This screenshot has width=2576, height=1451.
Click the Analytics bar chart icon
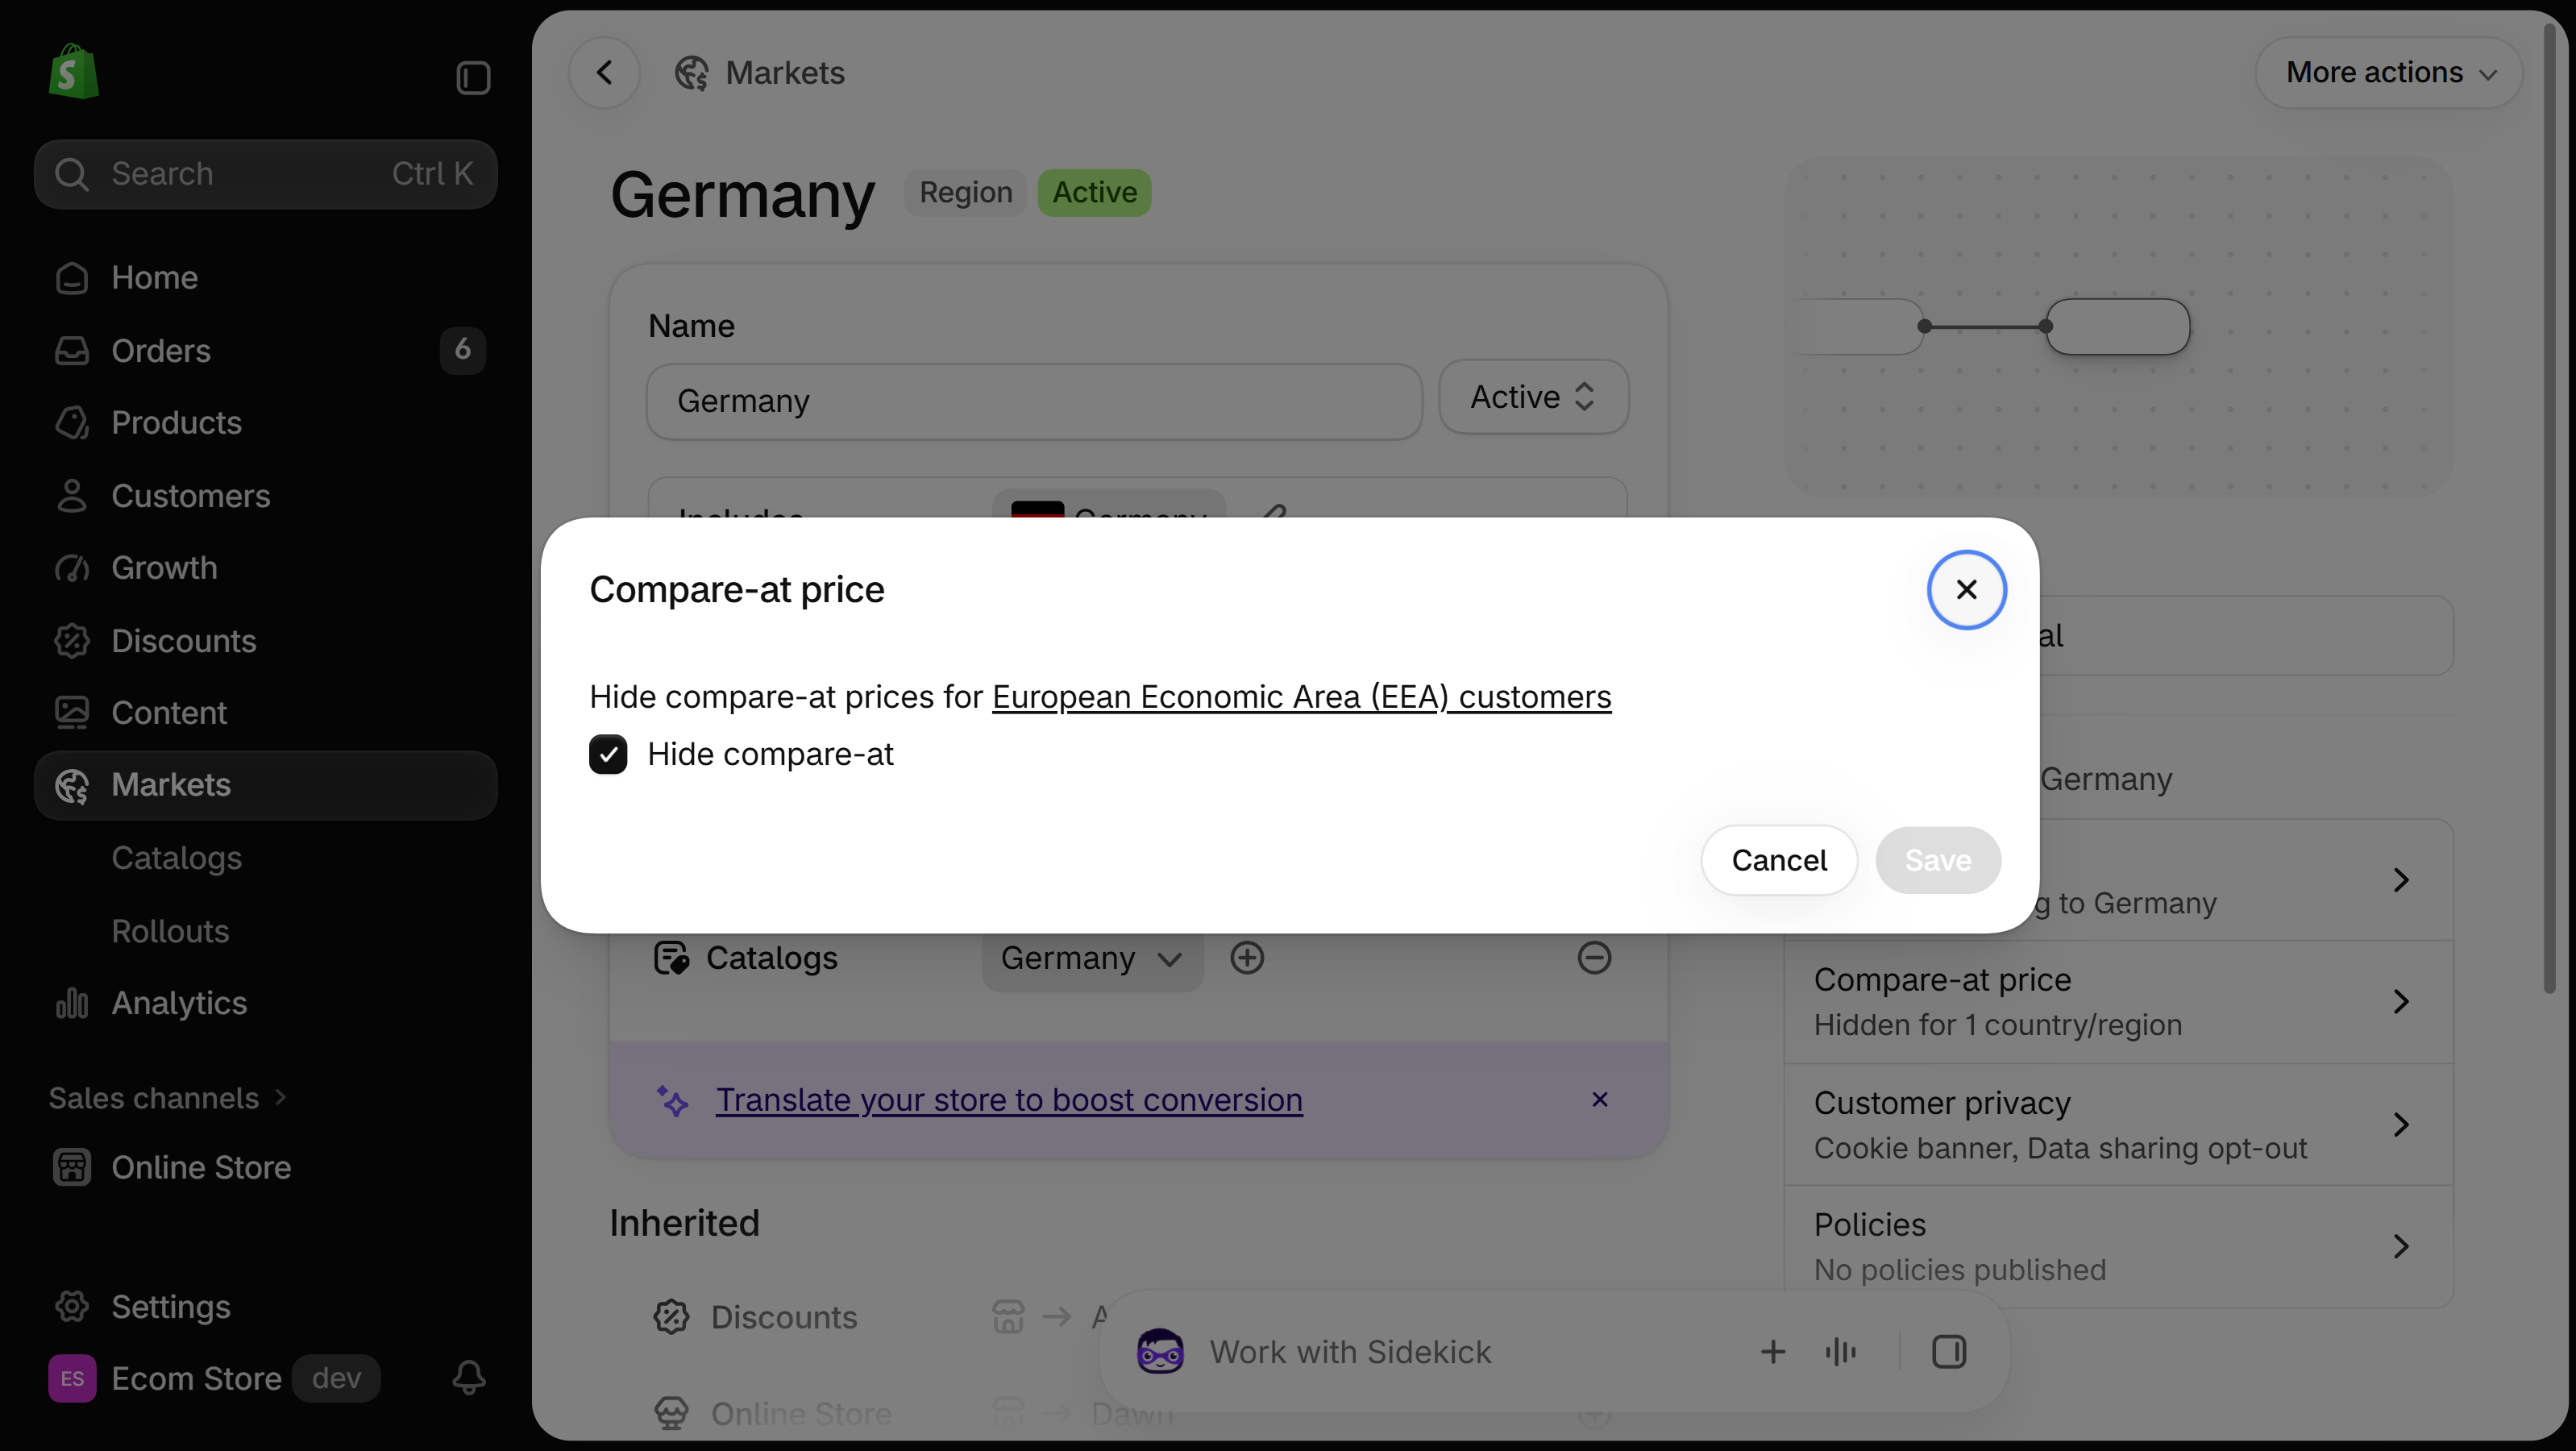pyautogui.click(x=72, y=1003)
